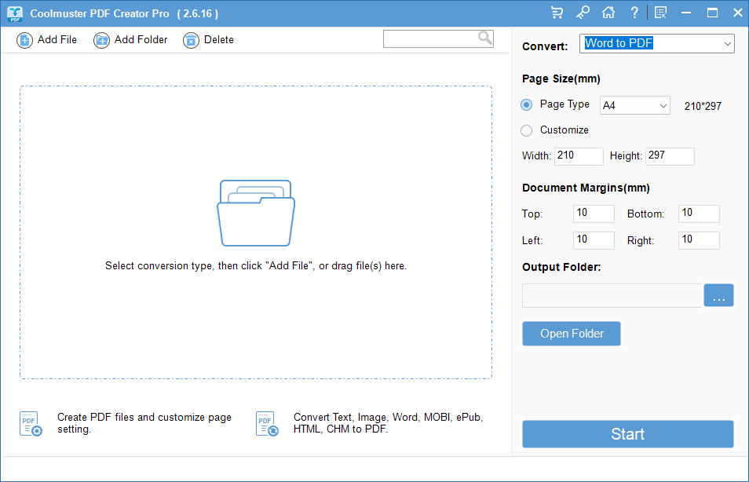Click the Add Folder icon
The image size is (749, 482).
[x=101, y=39]
